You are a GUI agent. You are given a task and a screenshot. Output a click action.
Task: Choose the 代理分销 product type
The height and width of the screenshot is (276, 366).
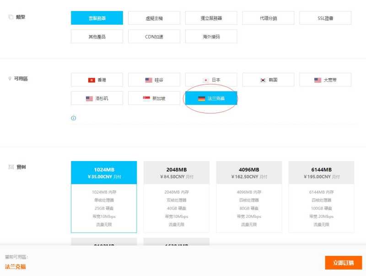269,18
